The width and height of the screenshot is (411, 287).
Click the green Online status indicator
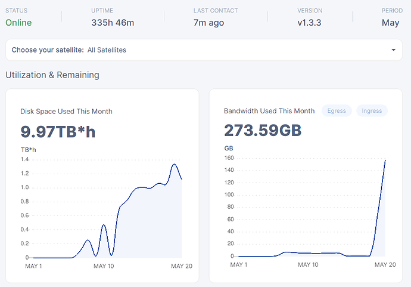click(x=18, y=23)
